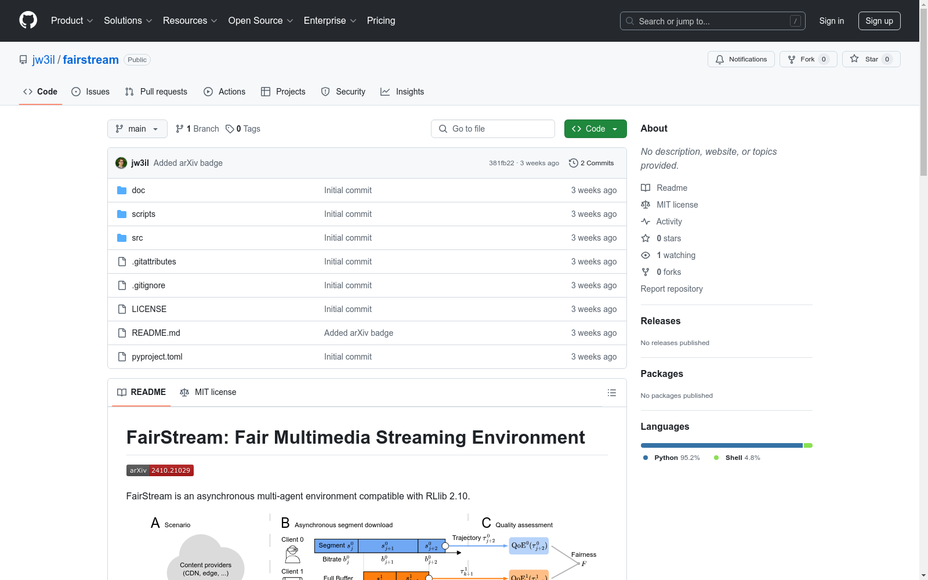Click the forks icon in About
This screenshot has width=928, height=580.
(646, 272)
